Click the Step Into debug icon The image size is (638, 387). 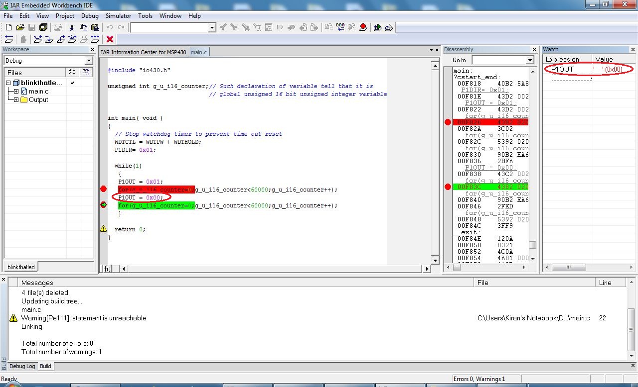49,39
